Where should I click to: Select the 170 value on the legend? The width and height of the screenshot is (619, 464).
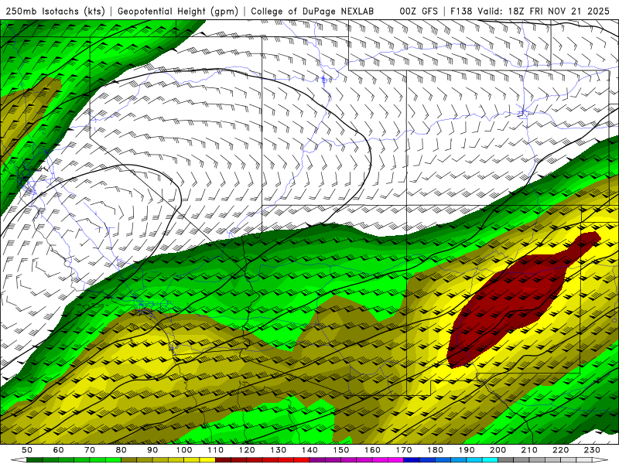tap(404, 450)
